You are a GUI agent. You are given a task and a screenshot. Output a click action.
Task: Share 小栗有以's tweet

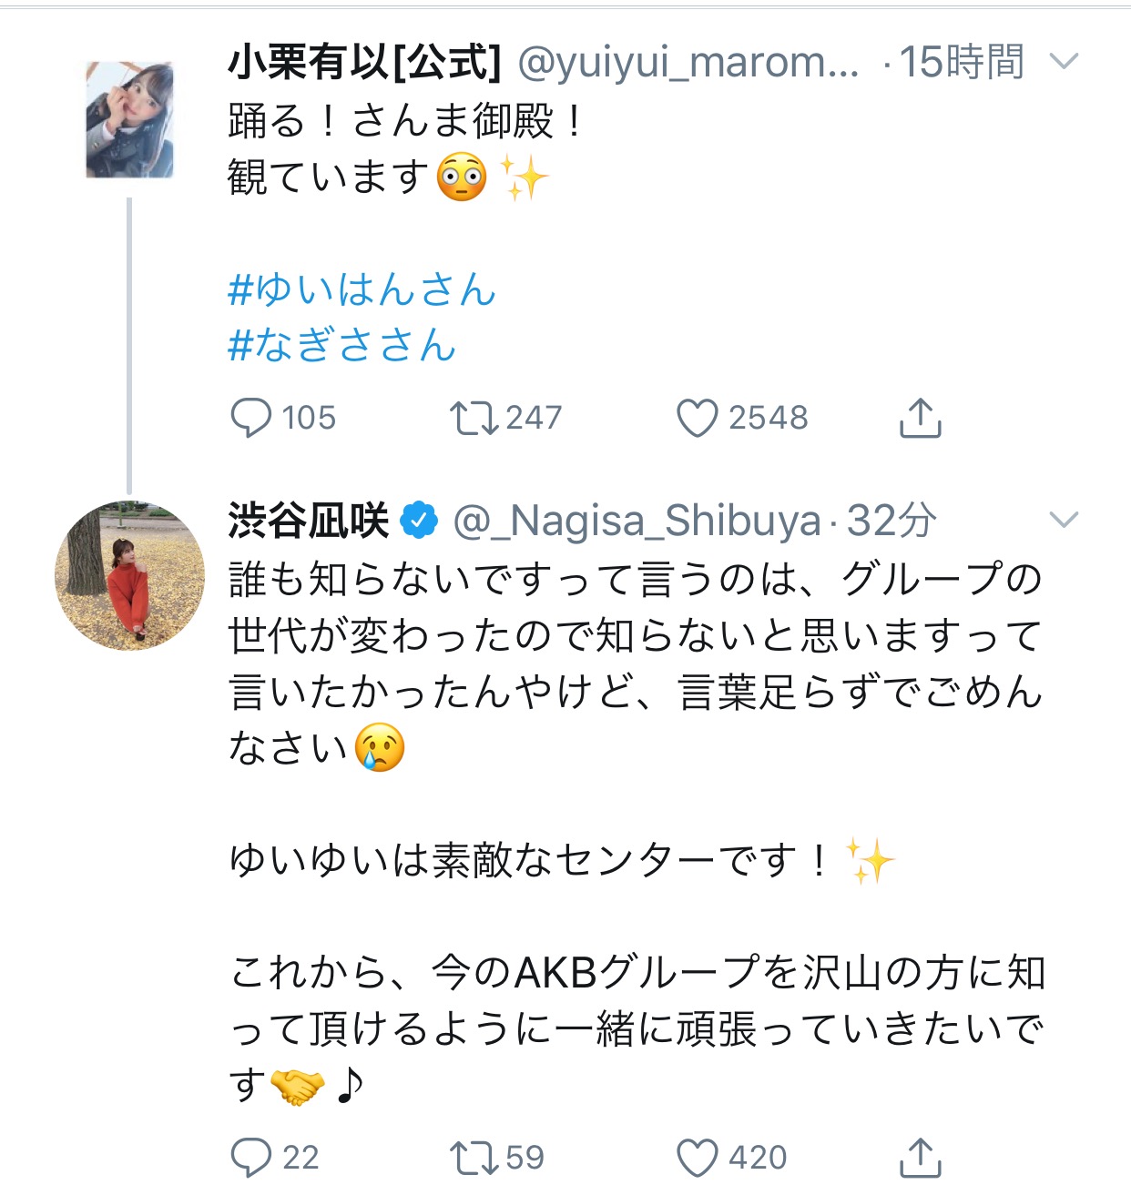[x=920, y=419]
